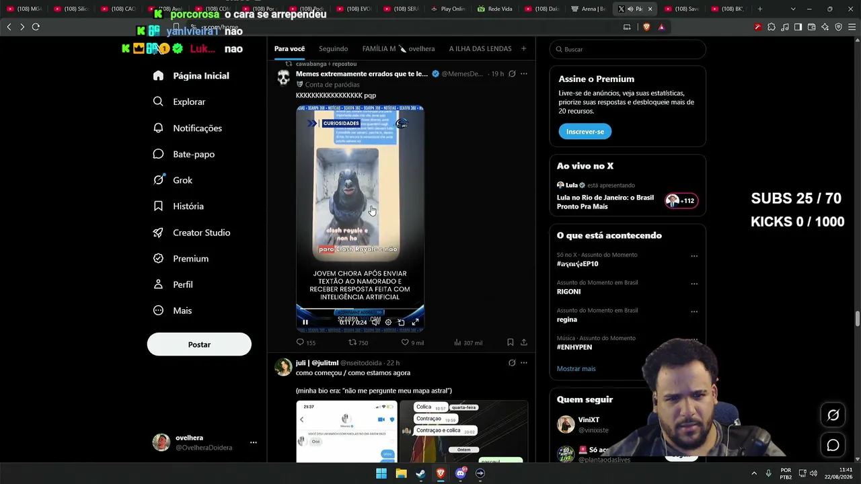Open the Explorar search page
This screenshot has height=484, width=861.
point(179,102)
